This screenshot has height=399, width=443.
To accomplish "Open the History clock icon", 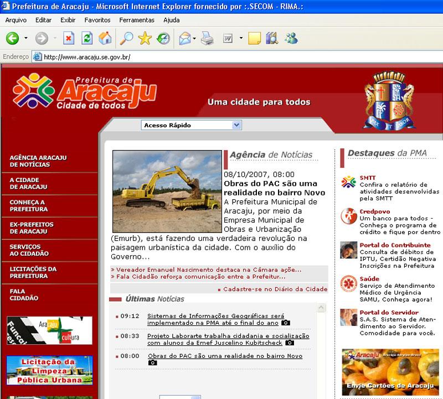I will tap(163, 38).
